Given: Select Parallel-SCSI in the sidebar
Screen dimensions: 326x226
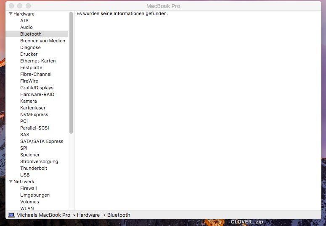Looking at the screenshot, I should [x=34, y=128].
